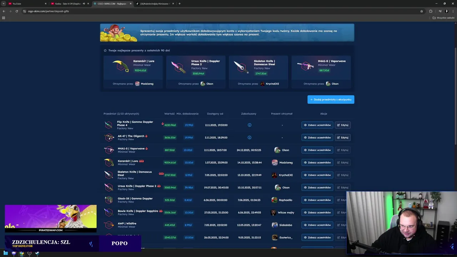Image resolution: width=457 pixels, height=257 pixels.
Task: Open the media controls icon
Action: coord(440,11)
